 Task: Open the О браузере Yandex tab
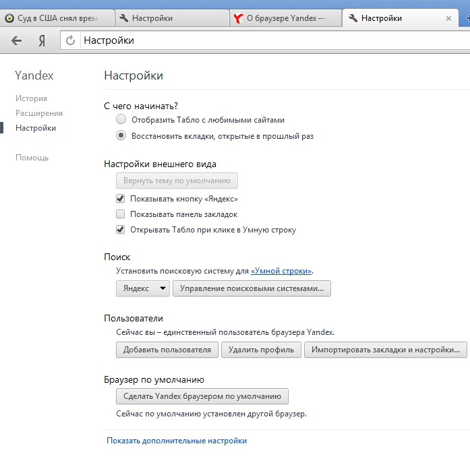pos(286,18)
